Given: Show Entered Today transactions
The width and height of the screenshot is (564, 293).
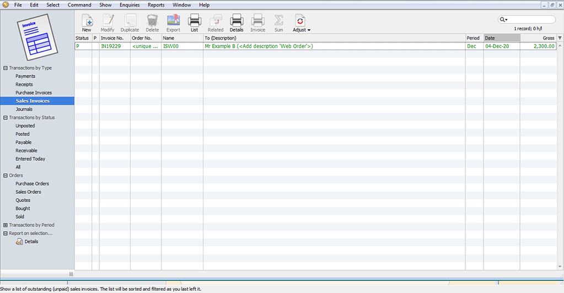Looking at the screenshot, I should click(x=30, y=159).
